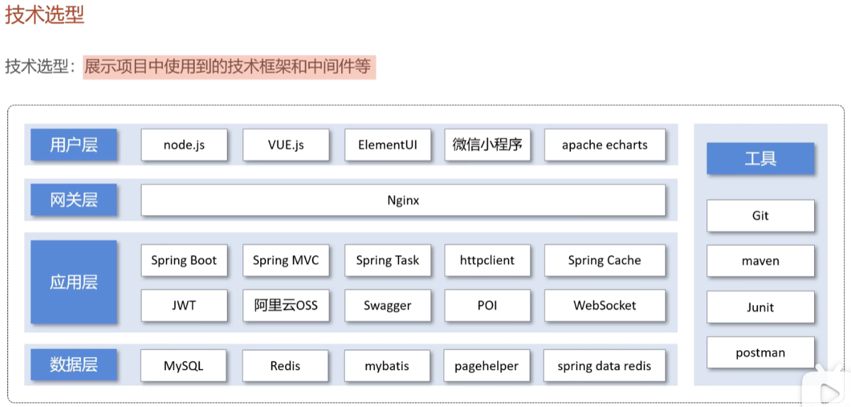Select the Spring Boot box

pos(184,260)
